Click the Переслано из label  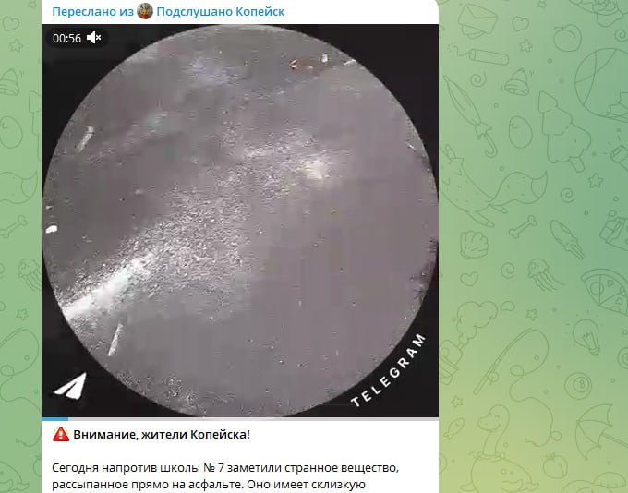pyautogui.click(x=93, y=12)
